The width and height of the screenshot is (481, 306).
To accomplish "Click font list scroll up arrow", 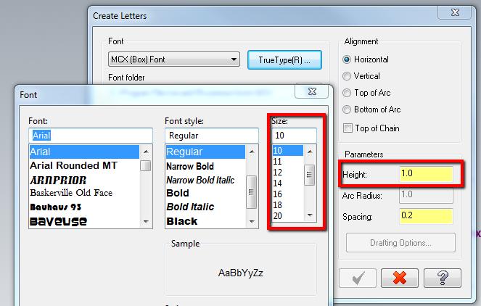I will (146, 152).
